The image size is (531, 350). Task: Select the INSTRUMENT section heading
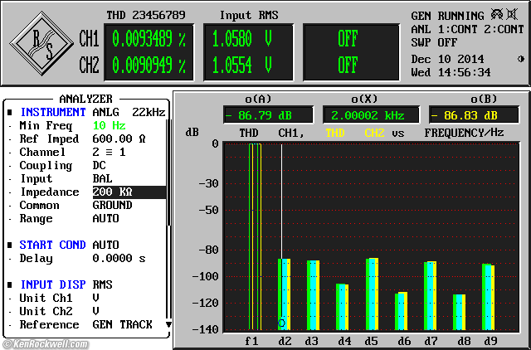click(52, 112)
